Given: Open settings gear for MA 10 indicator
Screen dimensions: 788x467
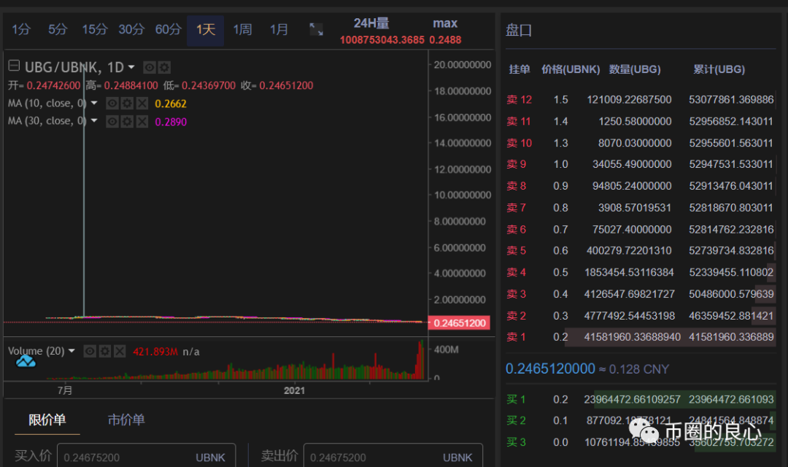Looking at the screenshot, I should [127, 104].
